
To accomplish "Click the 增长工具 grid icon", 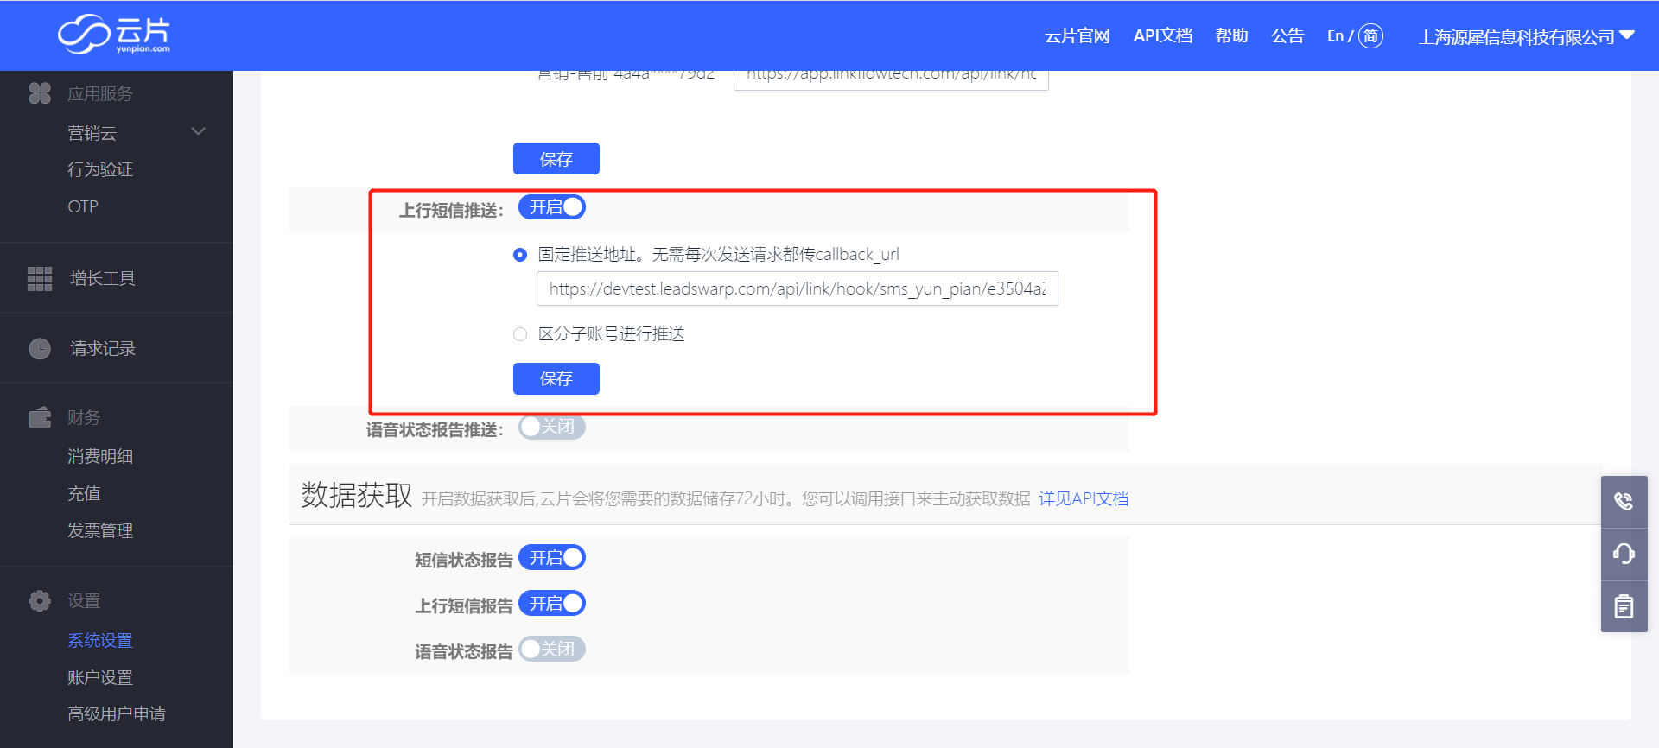I will [x=40, y=279].
